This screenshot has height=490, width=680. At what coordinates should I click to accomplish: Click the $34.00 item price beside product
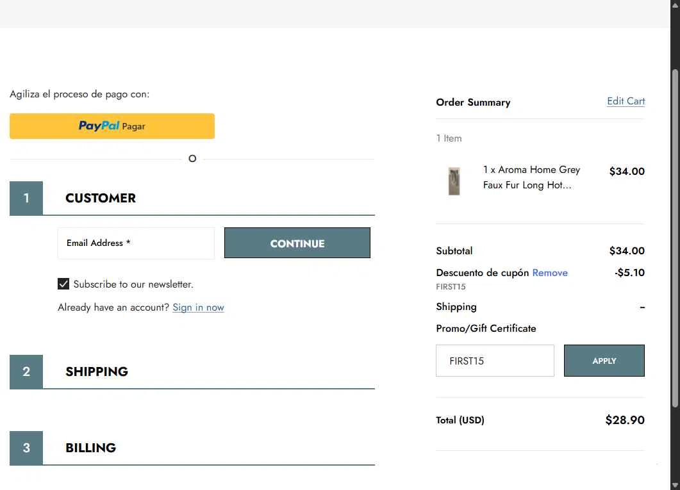pyautogui.click(x=627, y=171)
